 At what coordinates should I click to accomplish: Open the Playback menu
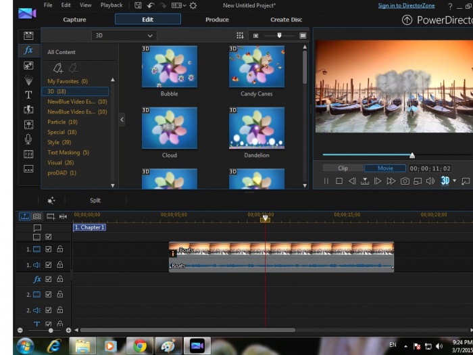coord(111,5)
